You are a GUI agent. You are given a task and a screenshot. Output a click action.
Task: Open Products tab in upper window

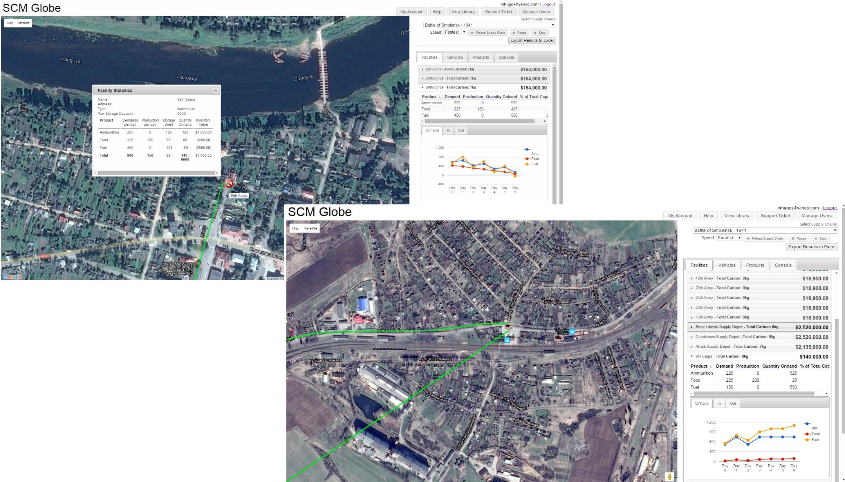click(480, 58)
